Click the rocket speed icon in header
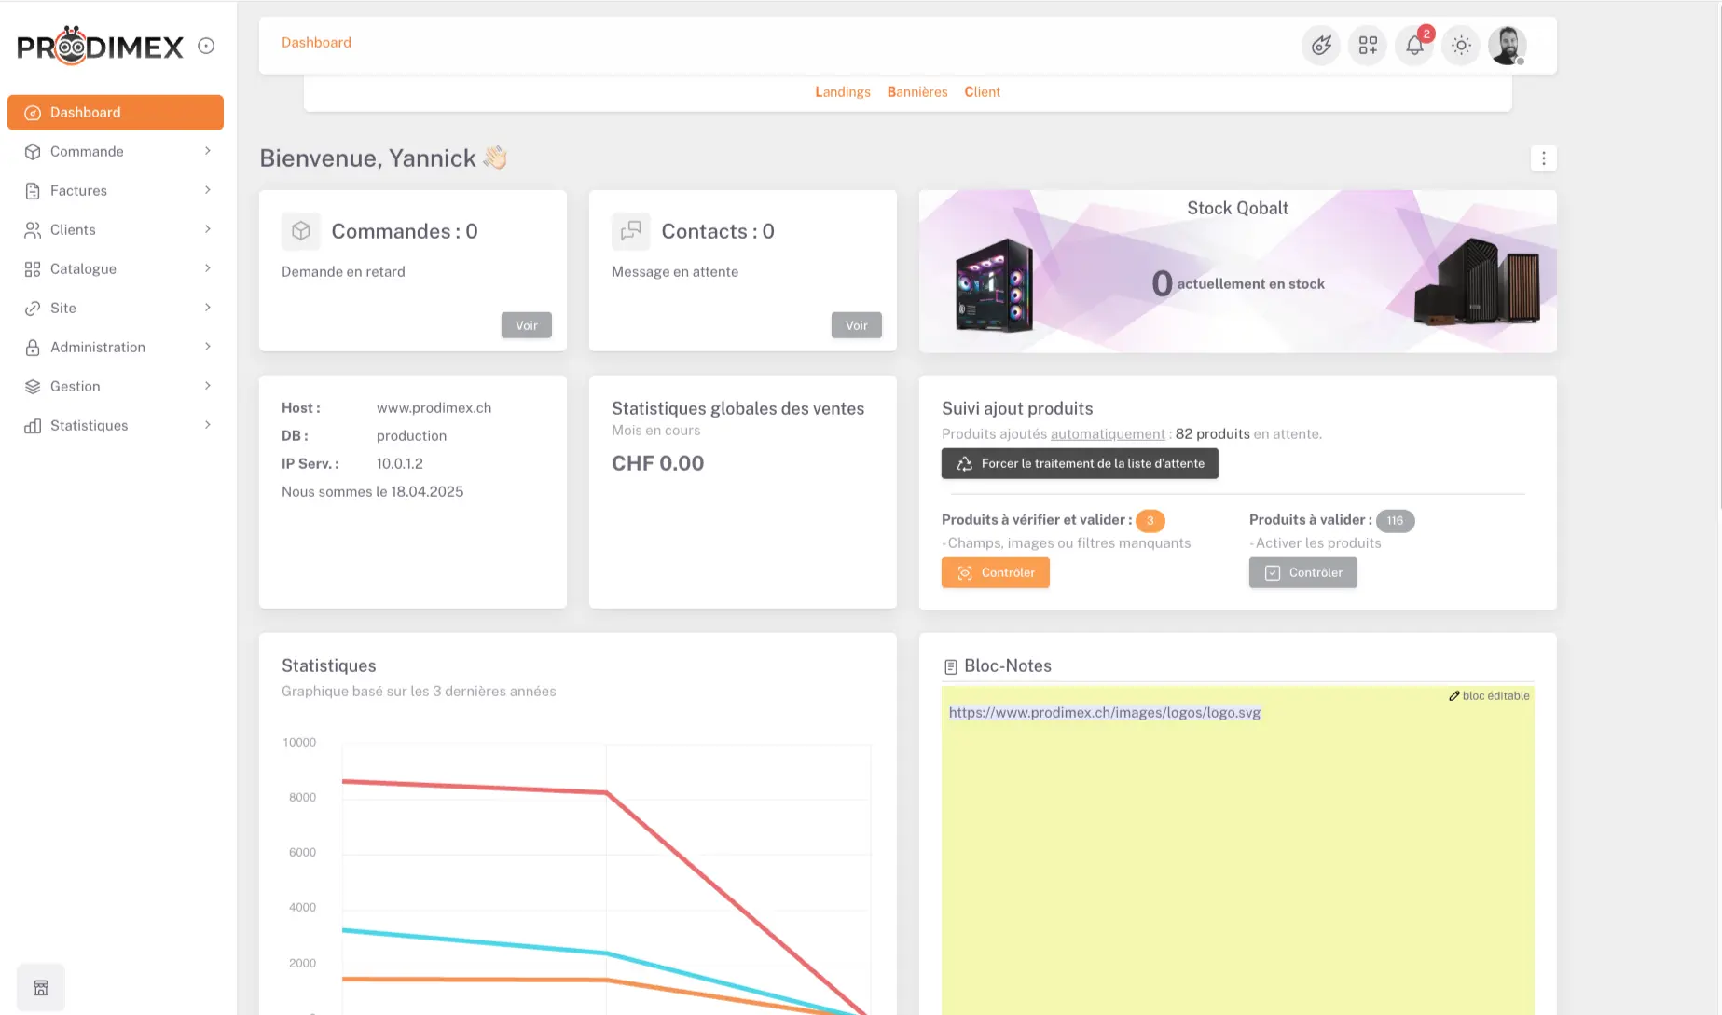This screenshot has height=1015, width=1722. tap(1321, 46)
